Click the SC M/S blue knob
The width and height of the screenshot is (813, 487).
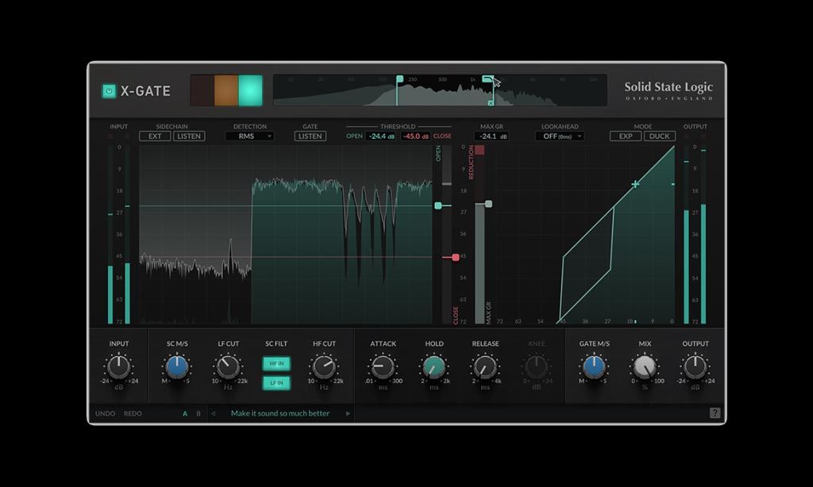pos(177,366)
